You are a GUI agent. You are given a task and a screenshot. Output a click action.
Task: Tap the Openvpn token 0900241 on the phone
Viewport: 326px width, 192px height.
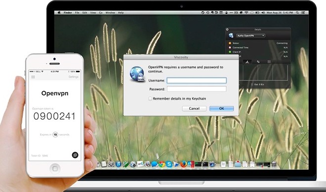pos(54,116)
